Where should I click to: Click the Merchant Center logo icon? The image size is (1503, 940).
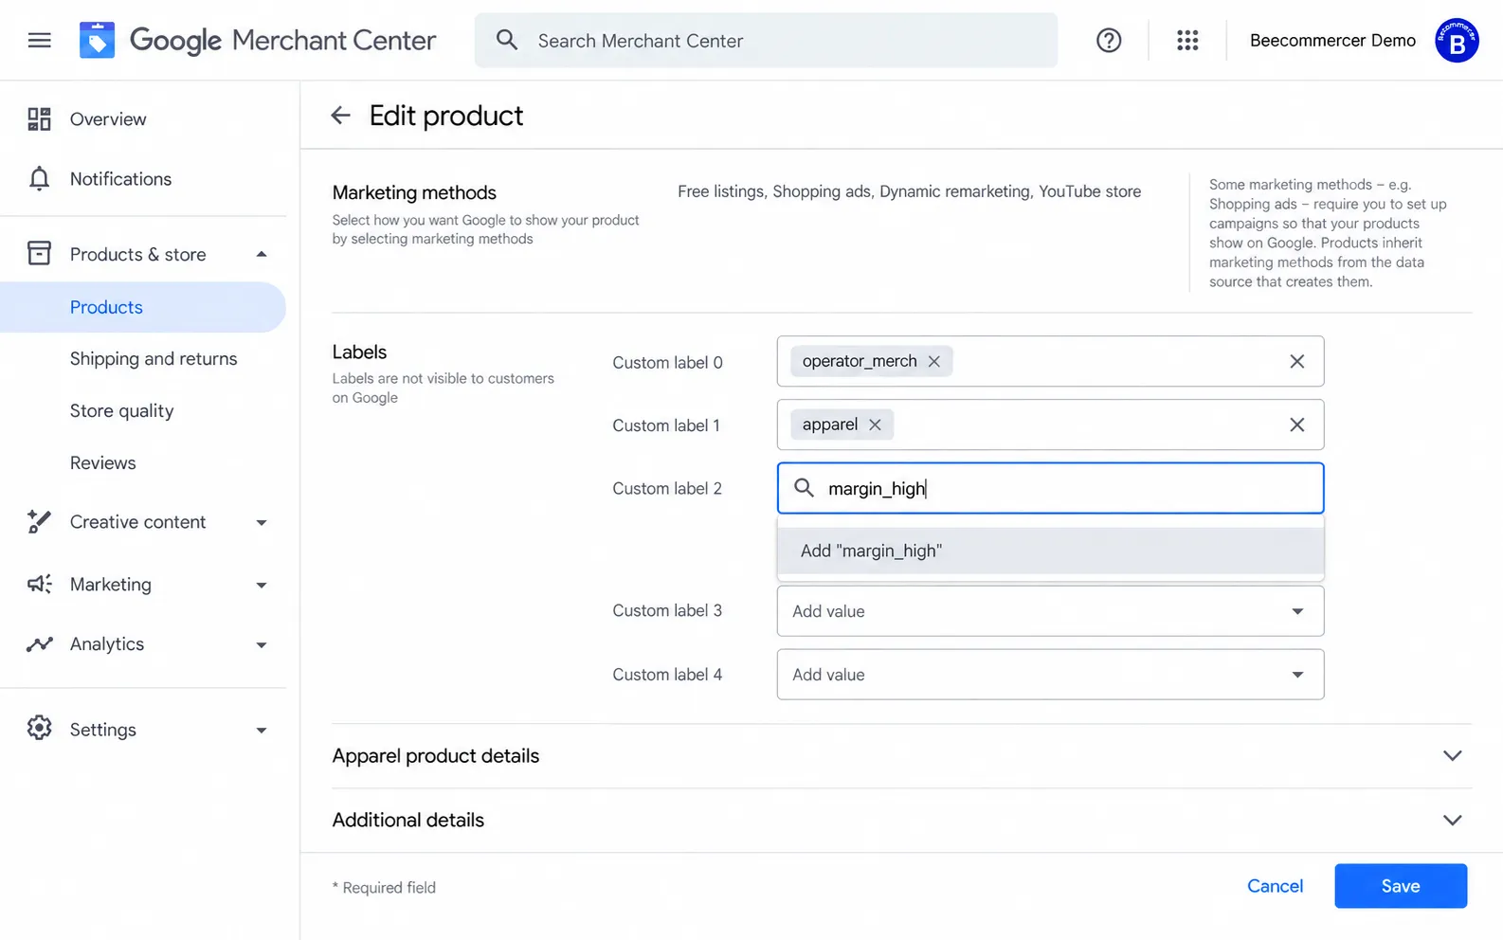click(x=97, y=40)
